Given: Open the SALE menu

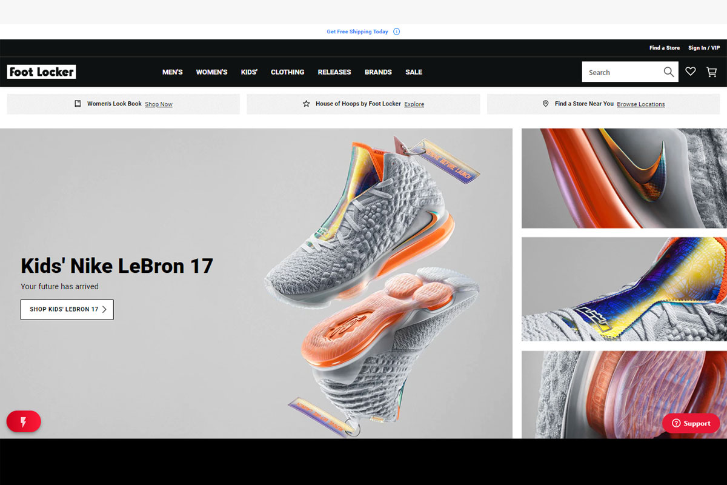Looking at the screenshot, I should tap(414, 72).
